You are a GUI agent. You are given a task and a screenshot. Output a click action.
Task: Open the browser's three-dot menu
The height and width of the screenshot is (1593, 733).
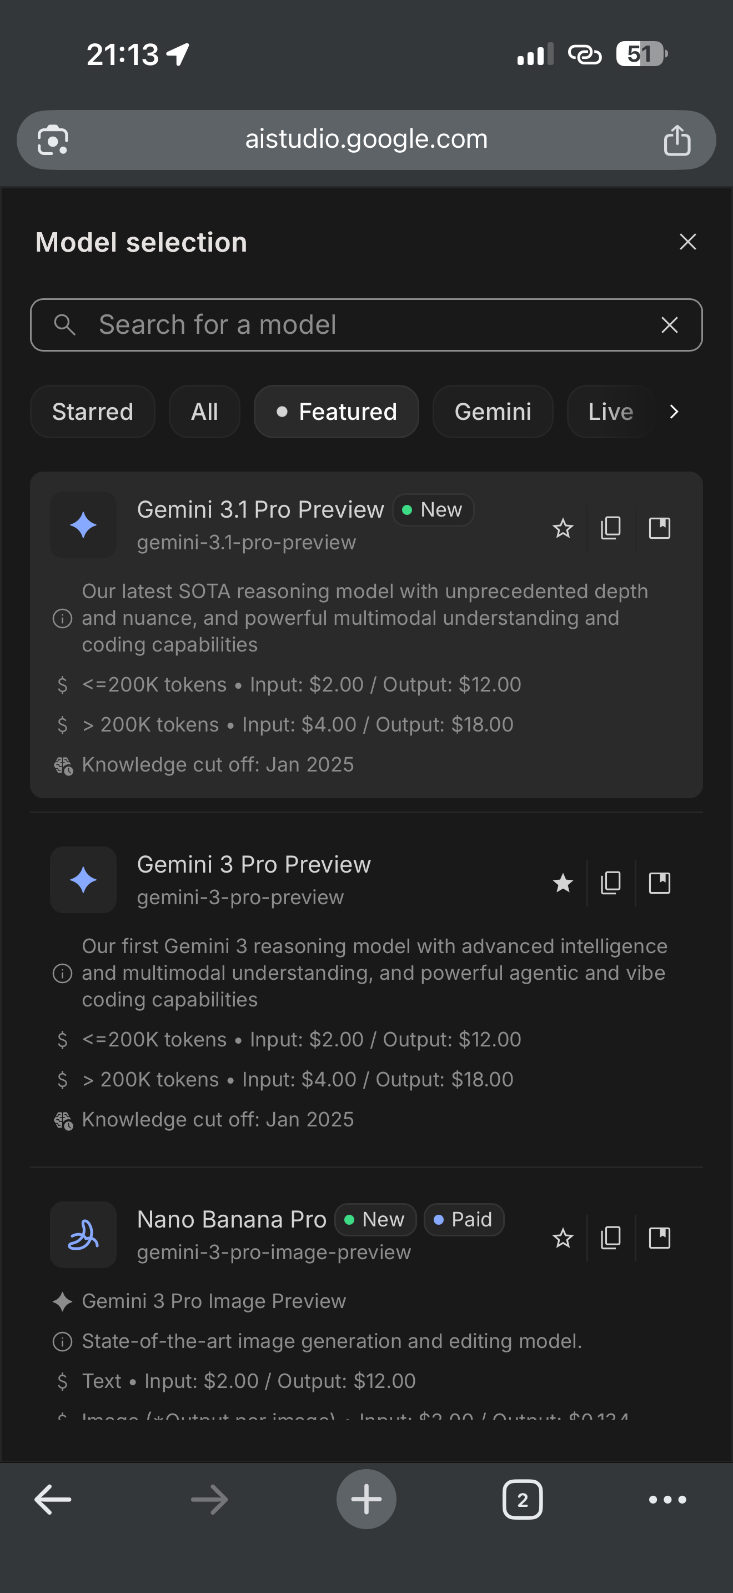tap(667, 1499)
